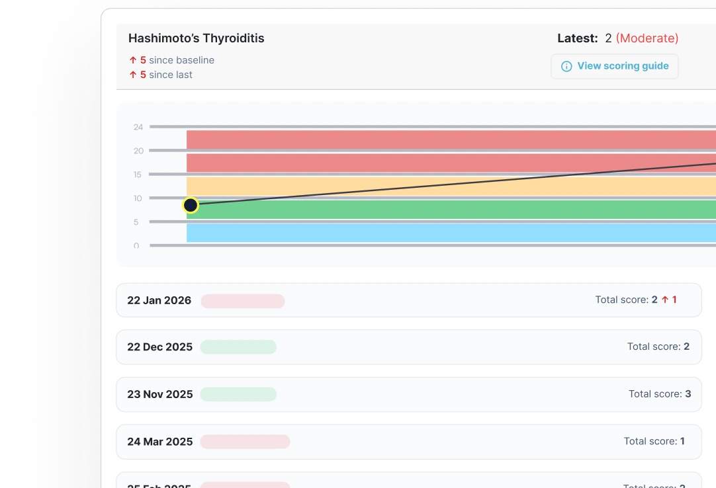Image resolution: width=716 pixels, height=488 pixels.
Task: Click the green status pill for 23 Nov 2025
Action: (x=238, y=394)
